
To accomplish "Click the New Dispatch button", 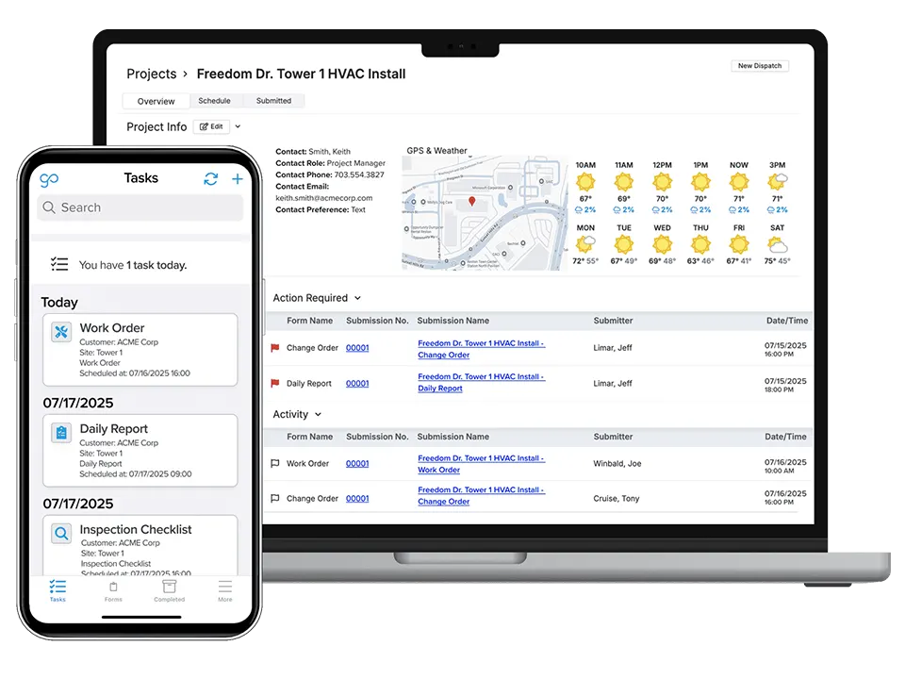I will 759,66.
